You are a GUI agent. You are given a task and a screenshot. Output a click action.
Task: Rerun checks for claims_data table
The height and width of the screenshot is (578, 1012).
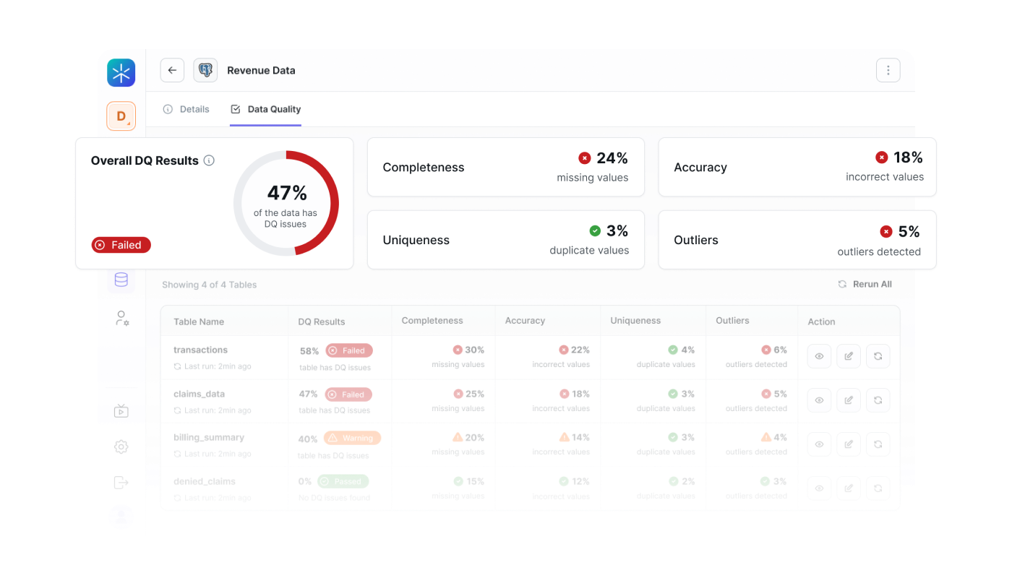click(x=878, y=400)
